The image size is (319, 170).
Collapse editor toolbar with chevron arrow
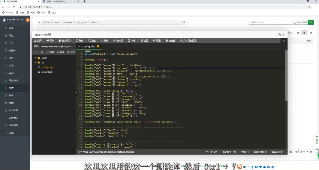pyautogui.click(x=284, y=41)
